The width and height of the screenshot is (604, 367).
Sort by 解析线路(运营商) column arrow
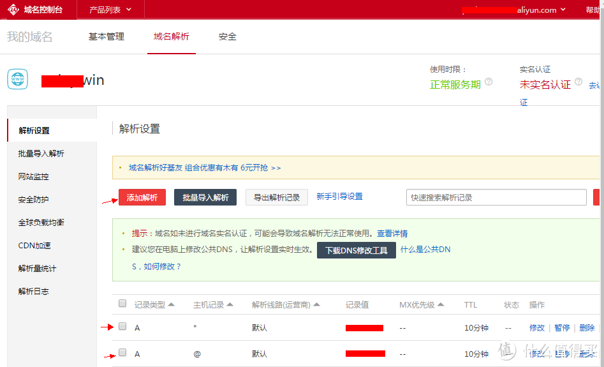[x=316, y=304]
